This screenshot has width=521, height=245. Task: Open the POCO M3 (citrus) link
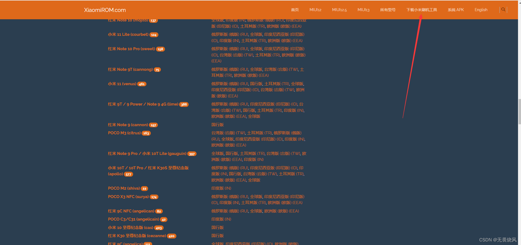click(124, 133)
